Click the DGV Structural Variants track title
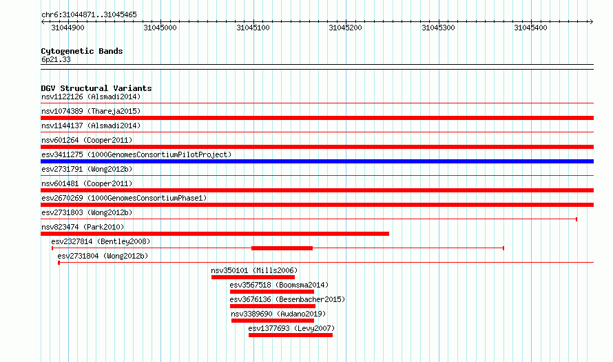Image resolution: width=613 pixels, height=362 pixels. click(96, 88)
